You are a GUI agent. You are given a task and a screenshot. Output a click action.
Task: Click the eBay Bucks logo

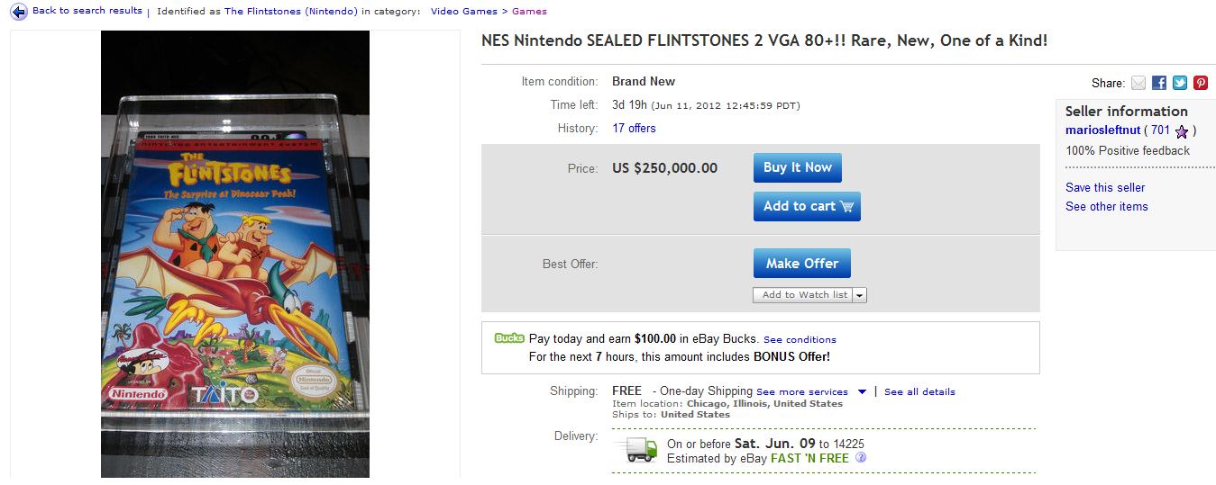(508, 338)
